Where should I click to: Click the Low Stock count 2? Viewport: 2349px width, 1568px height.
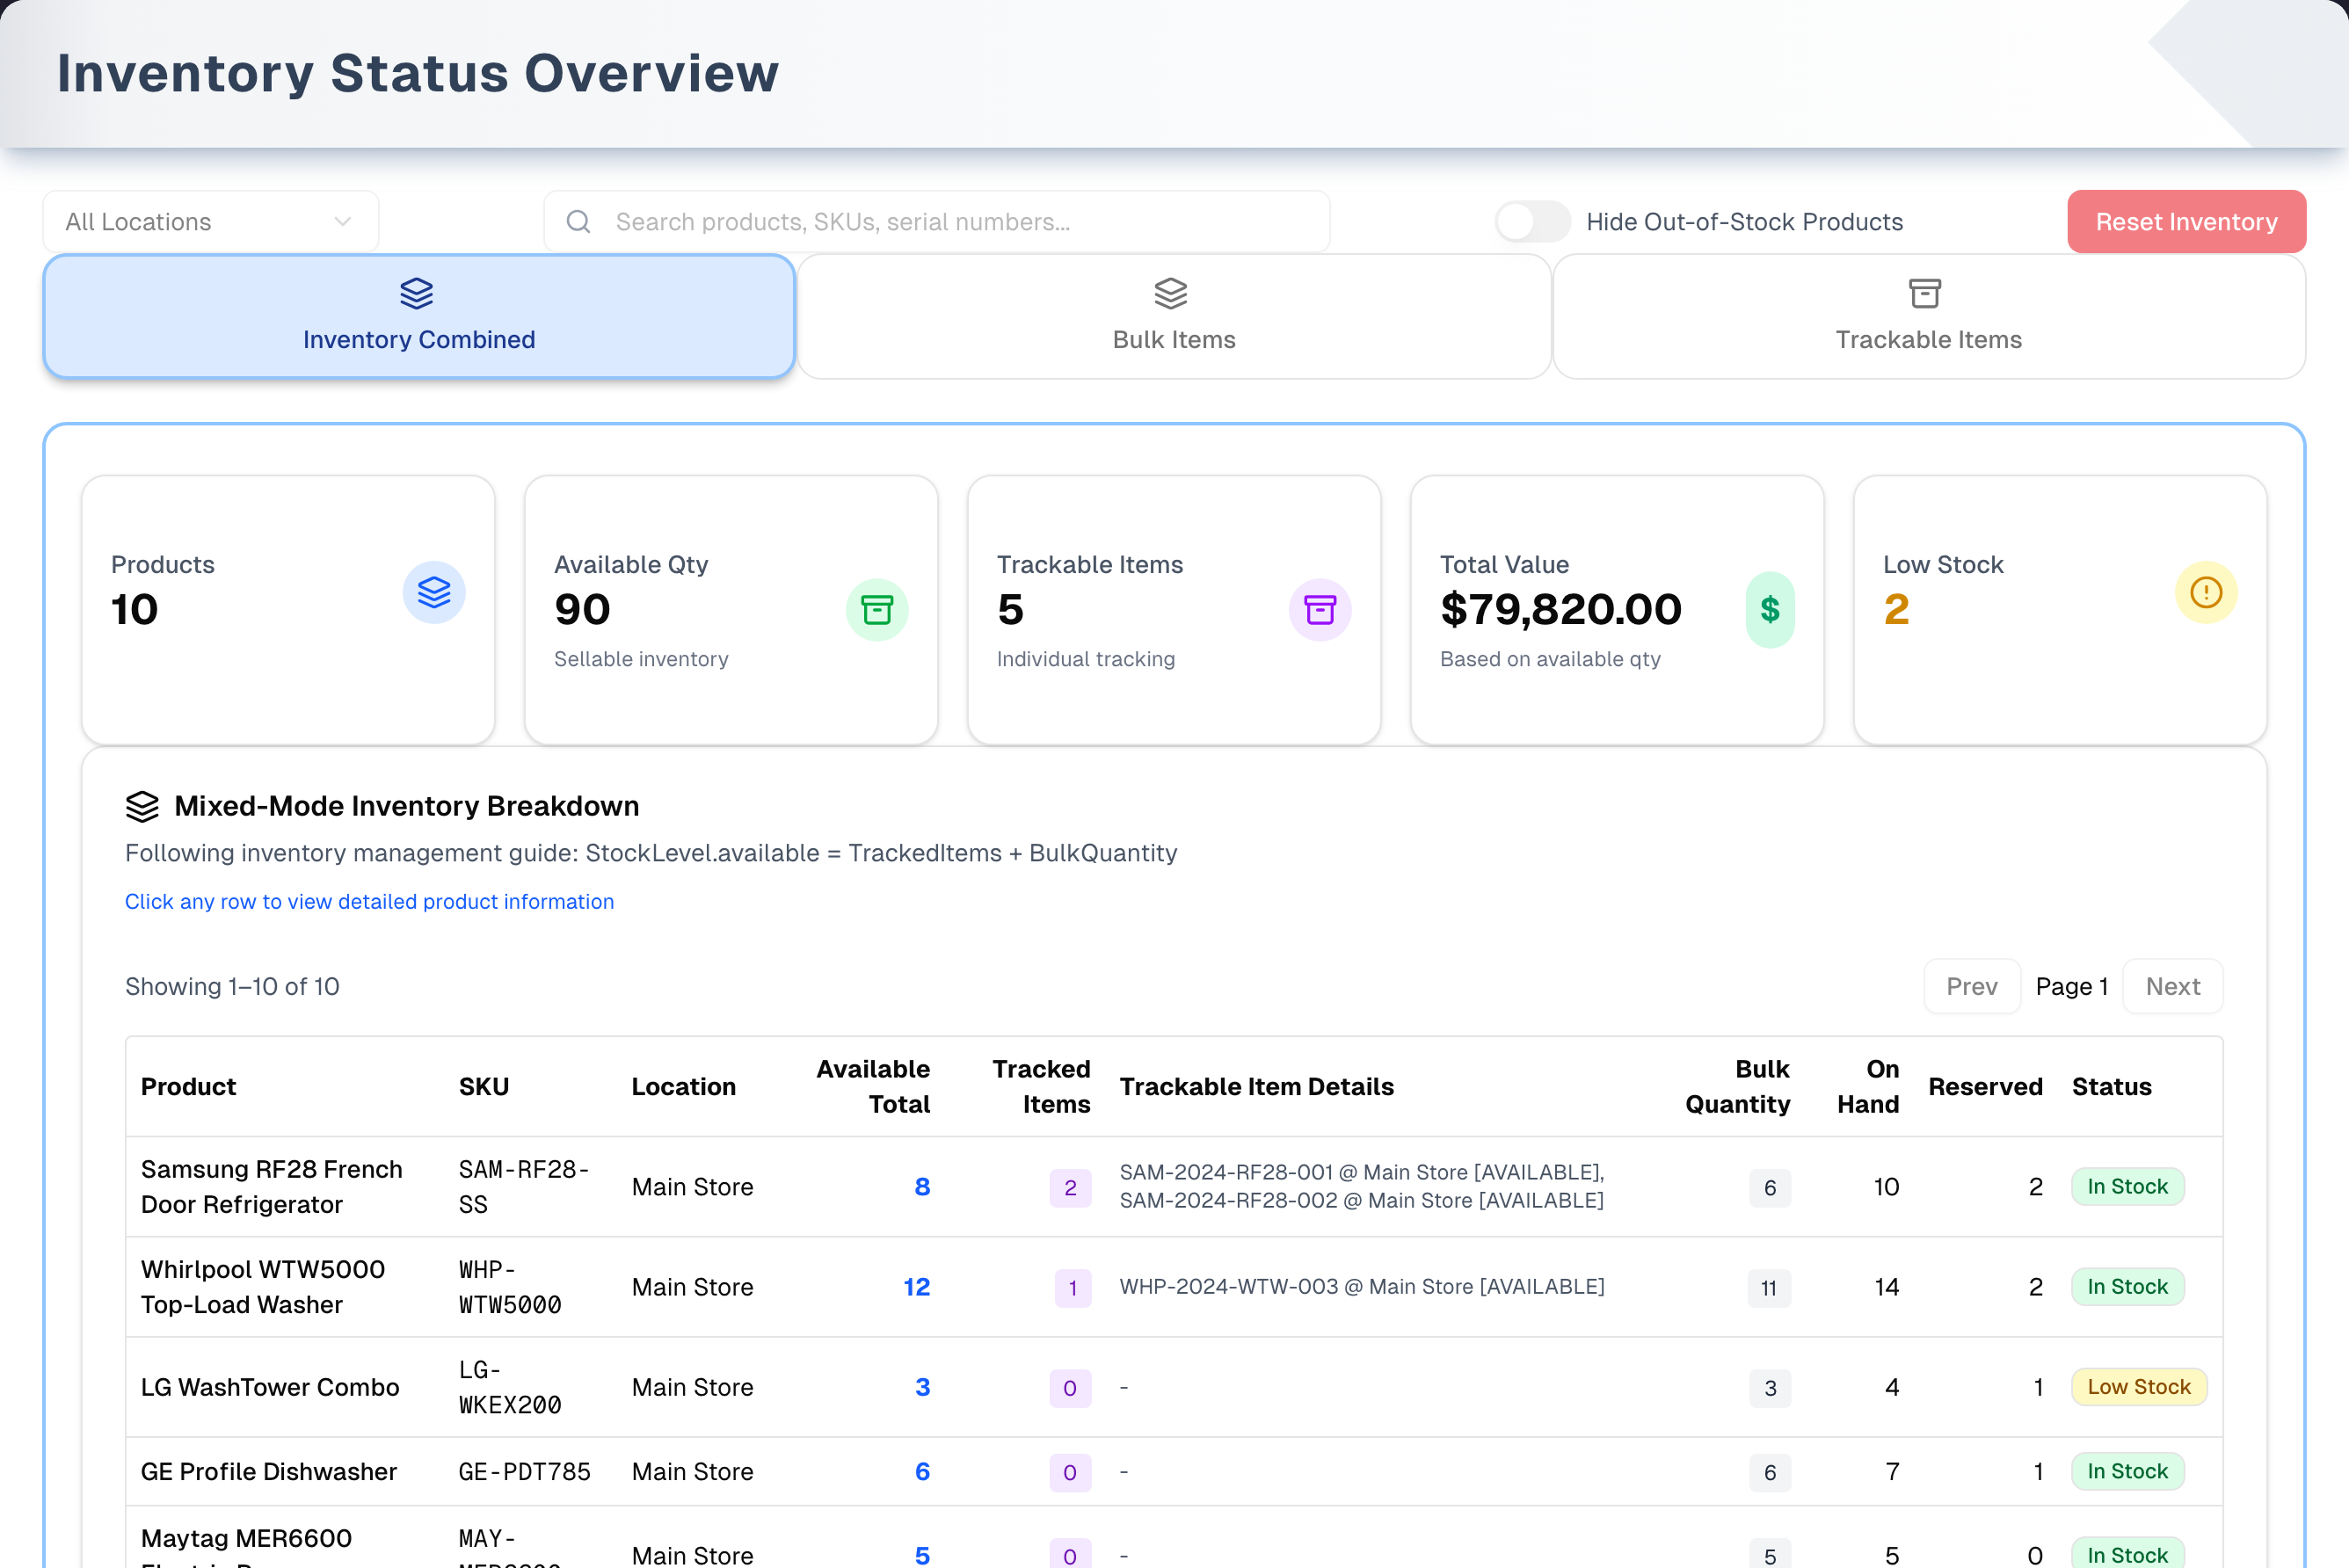coord(1897,610)
